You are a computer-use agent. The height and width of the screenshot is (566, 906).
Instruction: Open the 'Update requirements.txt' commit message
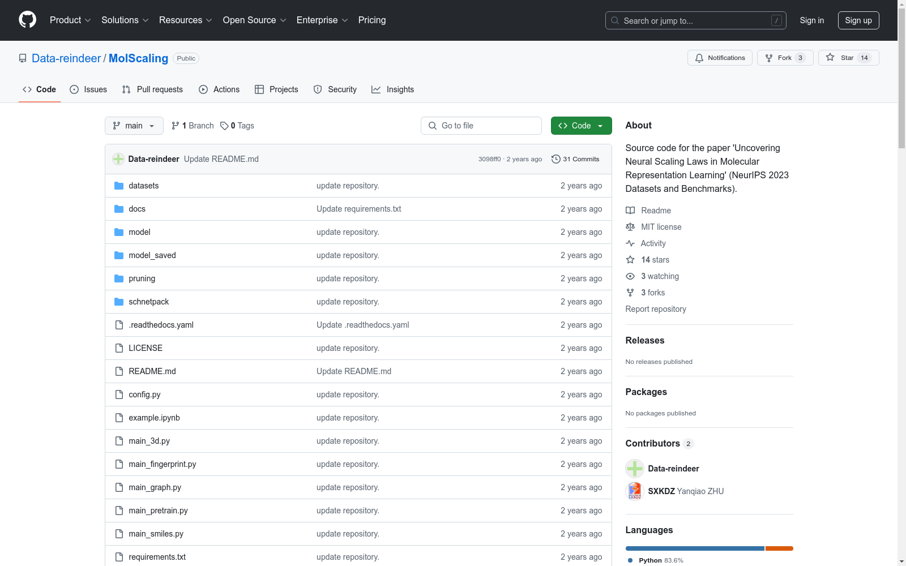[358, 209]
